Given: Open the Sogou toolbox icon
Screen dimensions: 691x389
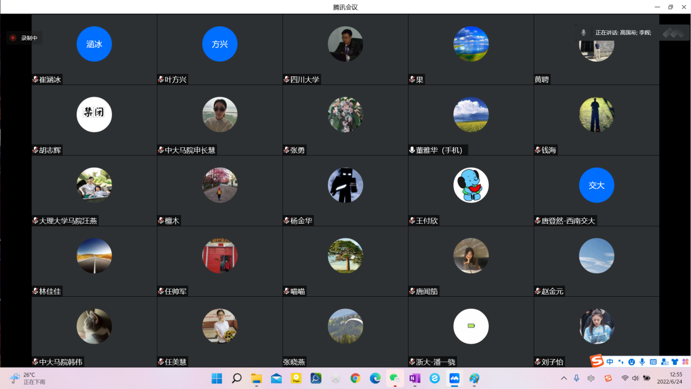Looking at the screenshot, I should tap(685, 362).
